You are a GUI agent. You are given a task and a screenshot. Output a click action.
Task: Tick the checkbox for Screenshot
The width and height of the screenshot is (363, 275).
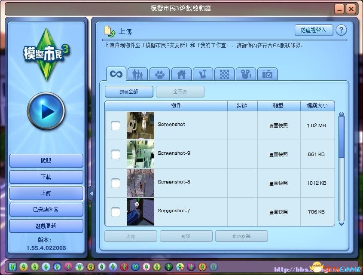pos(116,125)
